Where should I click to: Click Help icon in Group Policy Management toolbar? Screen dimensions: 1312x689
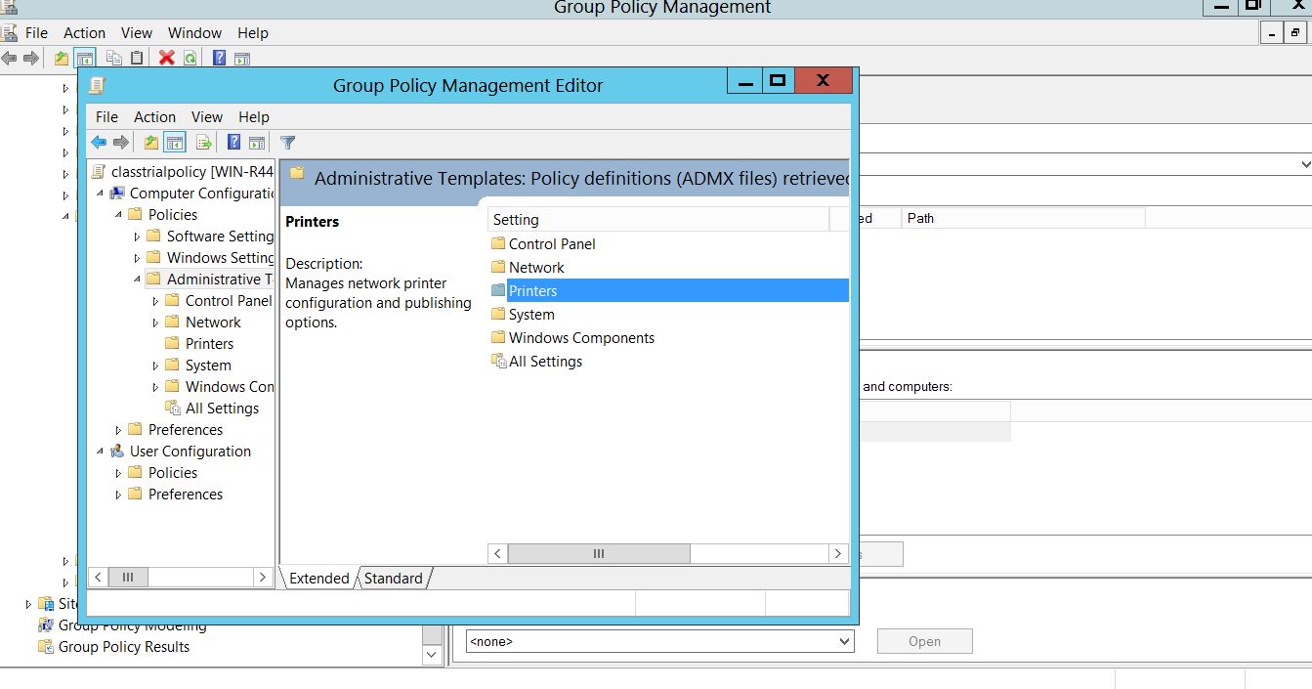(x=220, y=58)
